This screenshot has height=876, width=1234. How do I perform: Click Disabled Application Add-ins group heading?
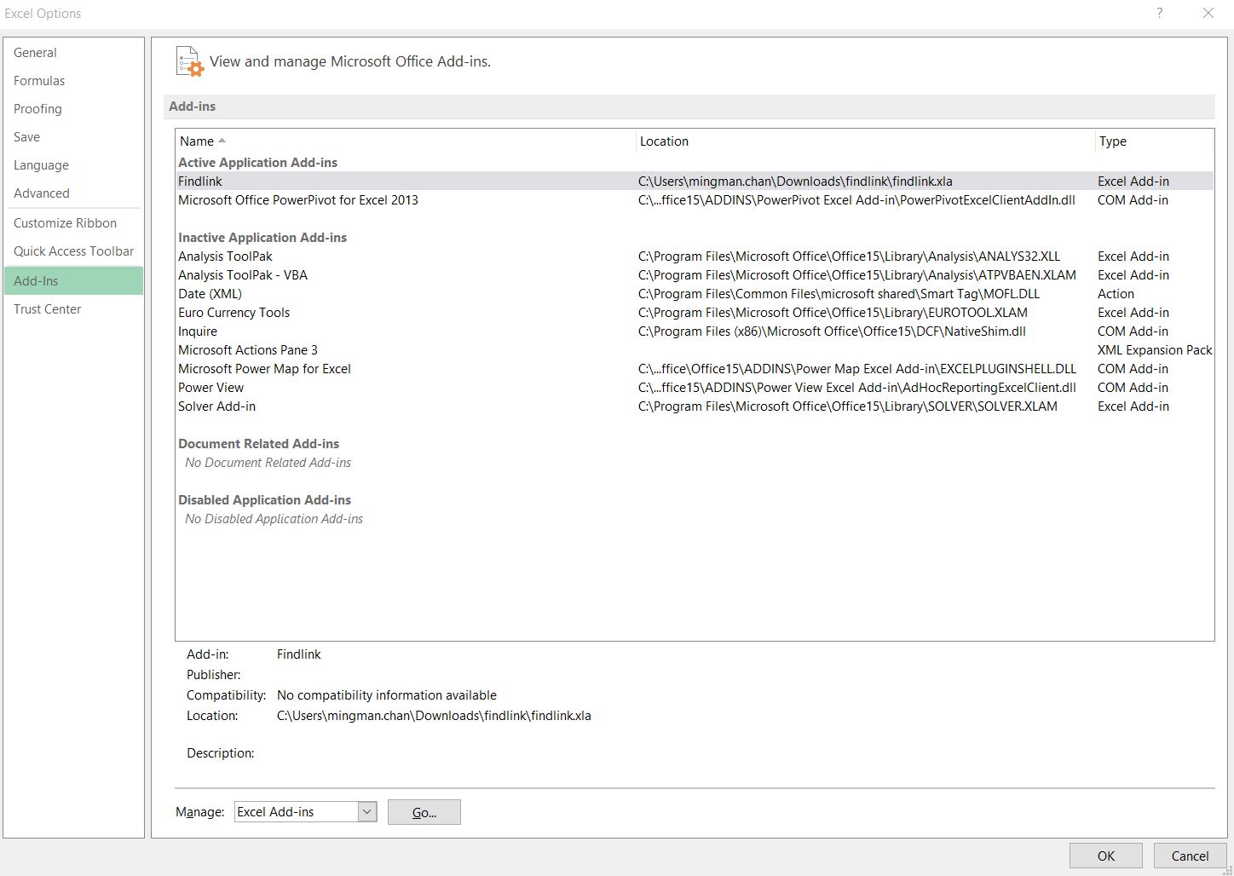pos(264,500)
